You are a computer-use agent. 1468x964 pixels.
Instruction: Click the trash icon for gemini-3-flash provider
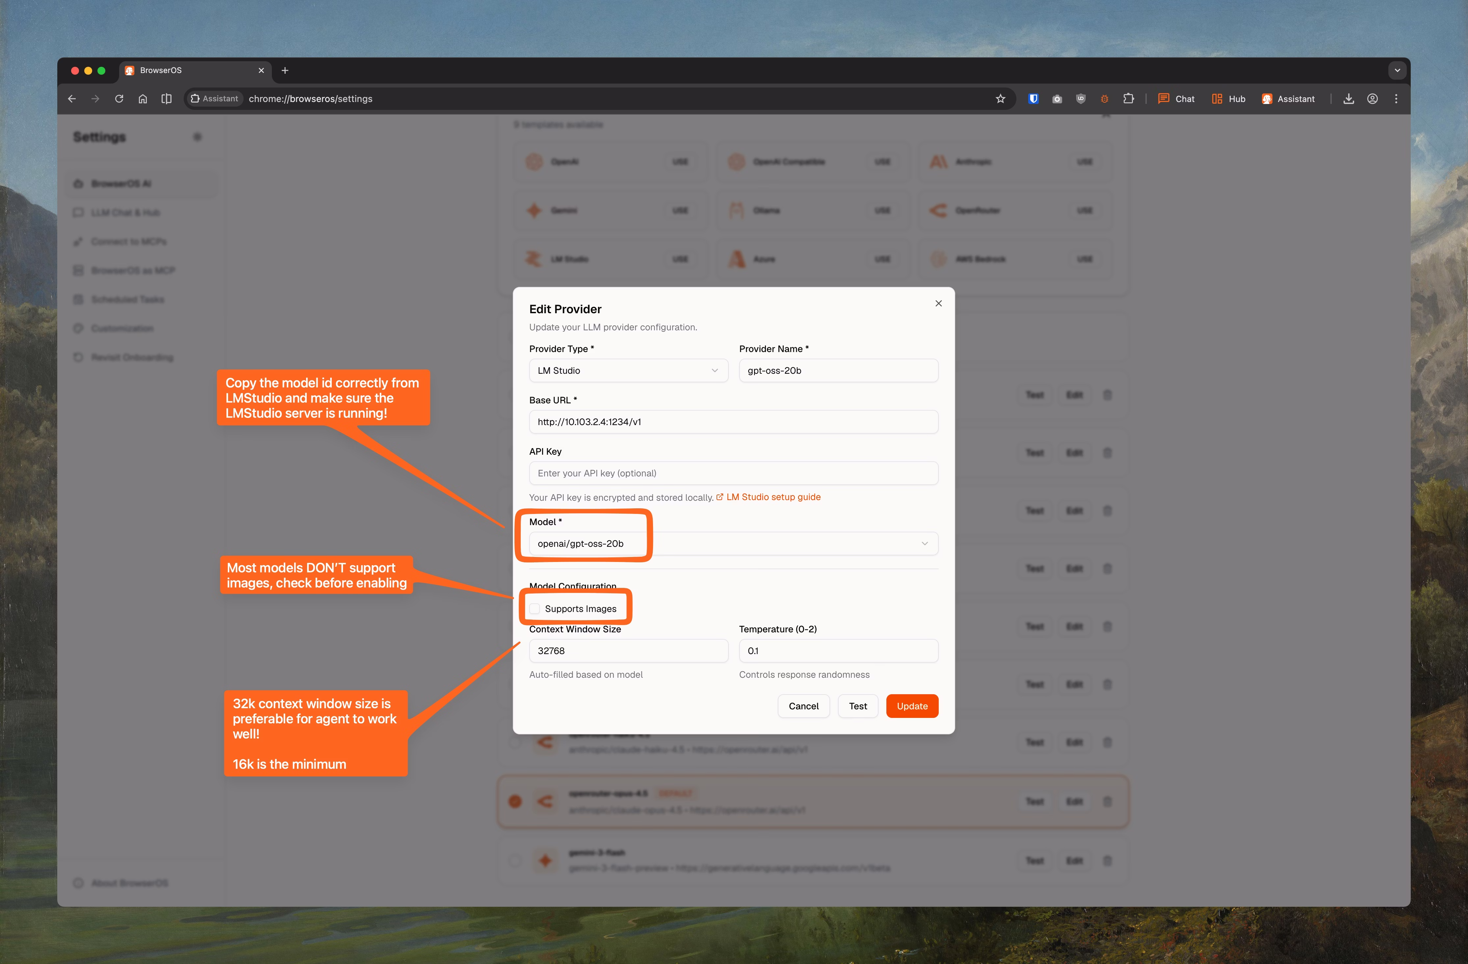[1107, 860]
